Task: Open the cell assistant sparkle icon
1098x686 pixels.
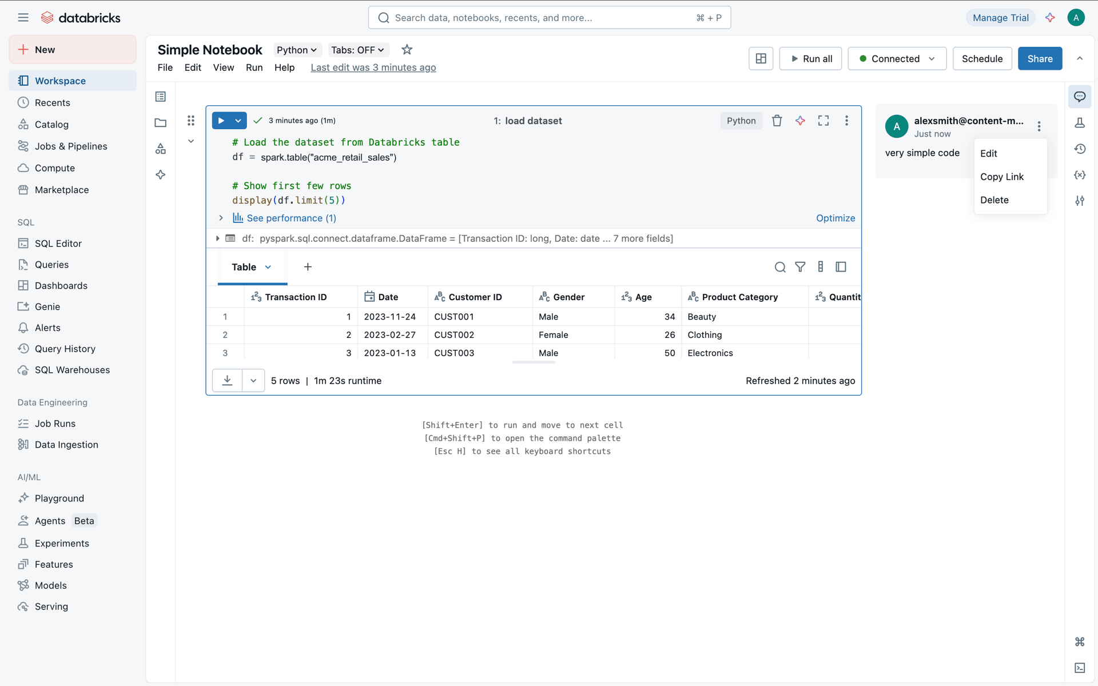Action: pyautogui.click(x=800, y=121)
